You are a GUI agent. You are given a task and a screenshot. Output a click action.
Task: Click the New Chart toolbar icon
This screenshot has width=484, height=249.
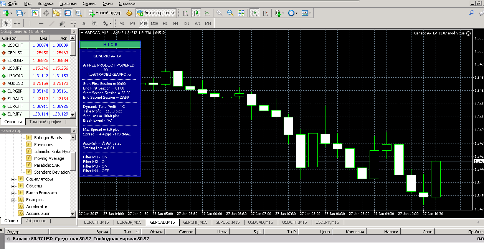coord(6,13)
